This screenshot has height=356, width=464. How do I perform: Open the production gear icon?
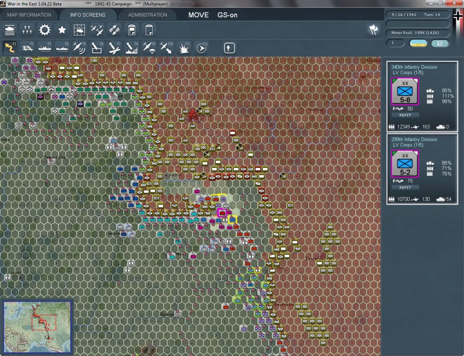(45, 30)
